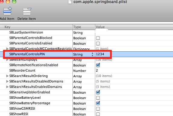Click the (5 items) value text
Image resolution: width=173 pixels, height=116 pixels.
tap(103, 81)
